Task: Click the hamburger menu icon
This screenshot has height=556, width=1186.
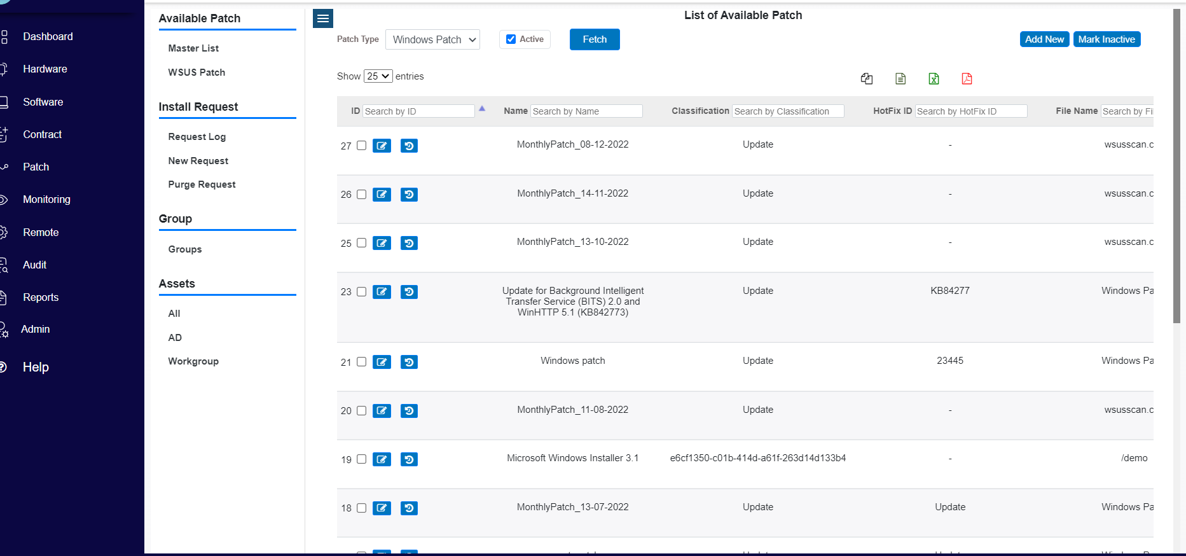Action: point(323,18)
